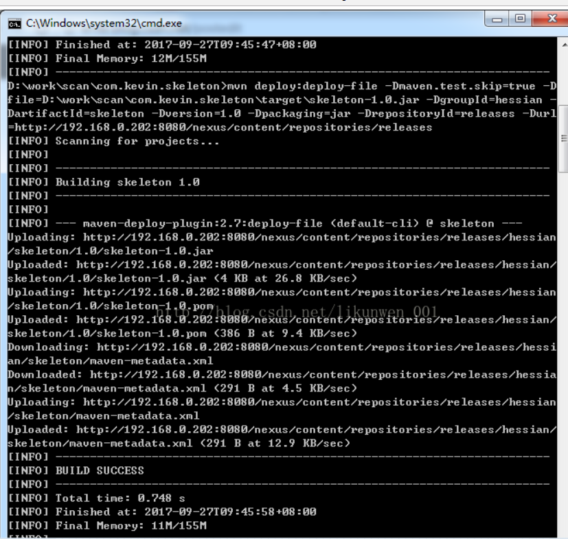
Task: Click the minimize window icon
Action: 495,19
